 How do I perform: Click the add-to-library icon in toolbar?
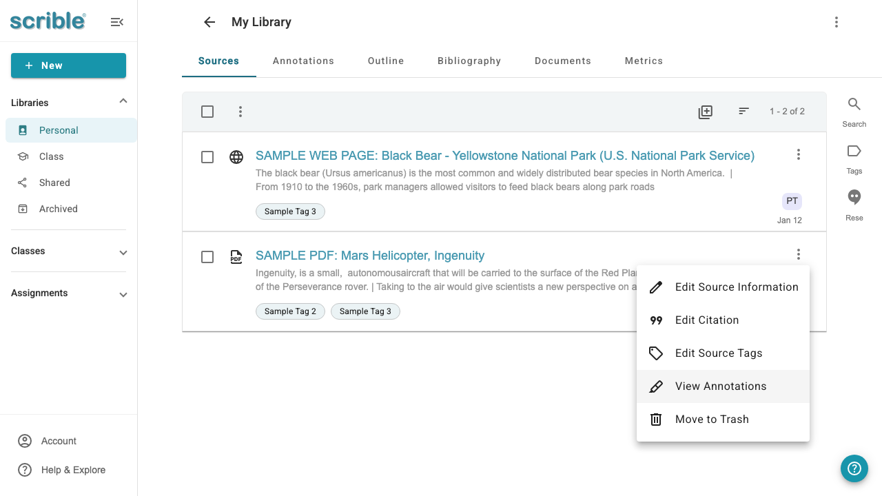(x=705, y=112)
